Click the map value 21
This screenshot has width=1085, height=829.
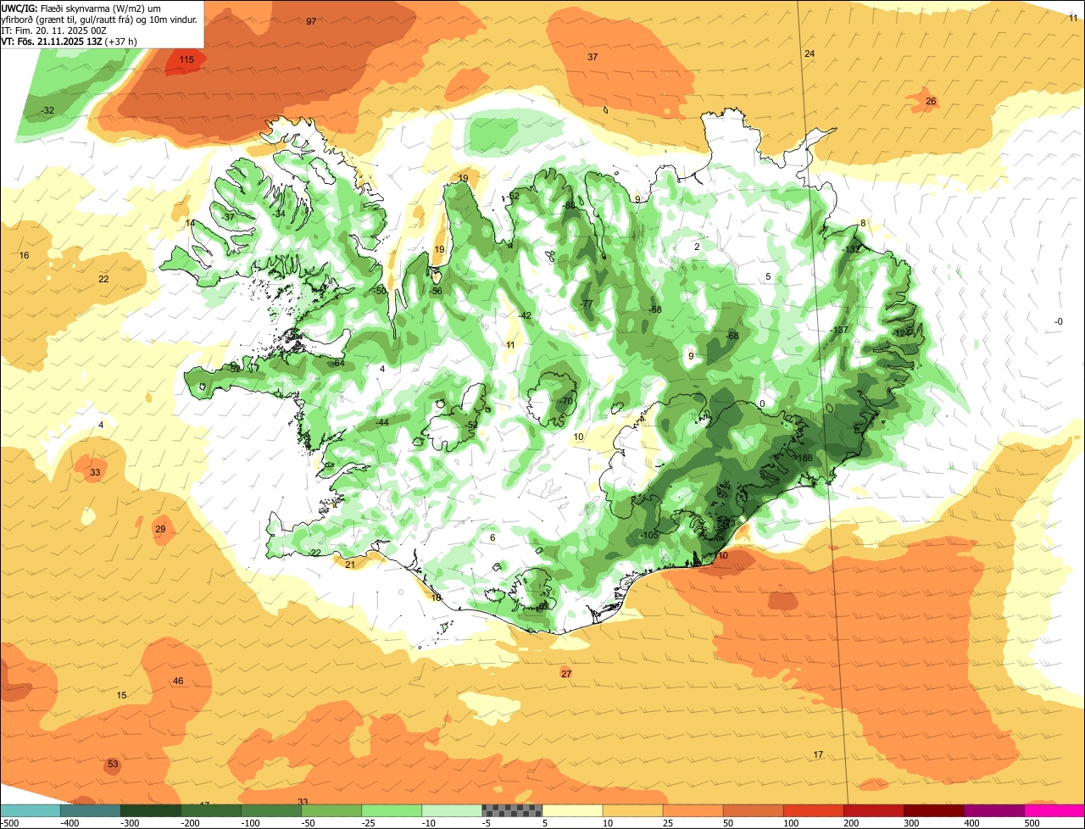(x=350, y=565)
